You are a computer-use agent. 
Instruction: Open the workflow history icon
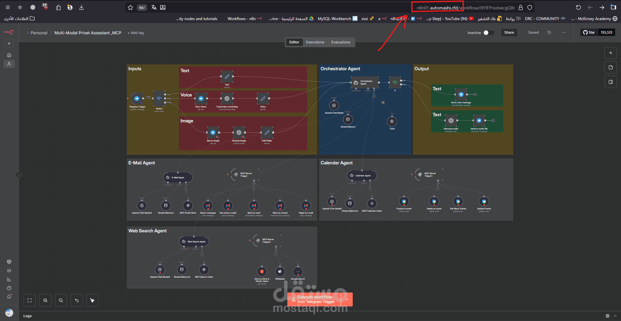(x=549, y=32)
